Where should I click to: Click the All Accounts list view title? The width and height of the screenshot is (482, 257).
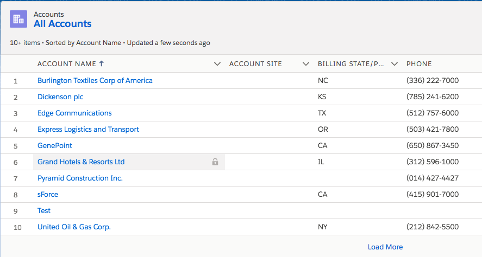[62, 24]
